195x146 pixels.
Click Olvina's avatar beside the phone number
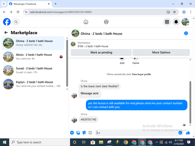click(74, 120)
